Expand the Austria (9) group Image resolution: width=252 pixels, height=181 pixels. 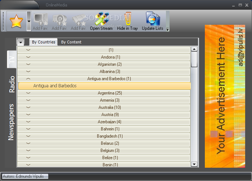(x=104, y=115)
